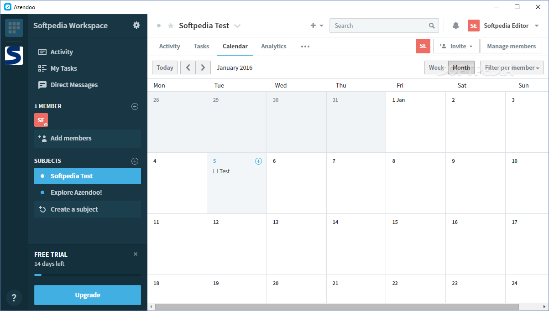Screen dimensions: 549x311
Task: Select the Softpedia Test subject
Action: (88, 176)
